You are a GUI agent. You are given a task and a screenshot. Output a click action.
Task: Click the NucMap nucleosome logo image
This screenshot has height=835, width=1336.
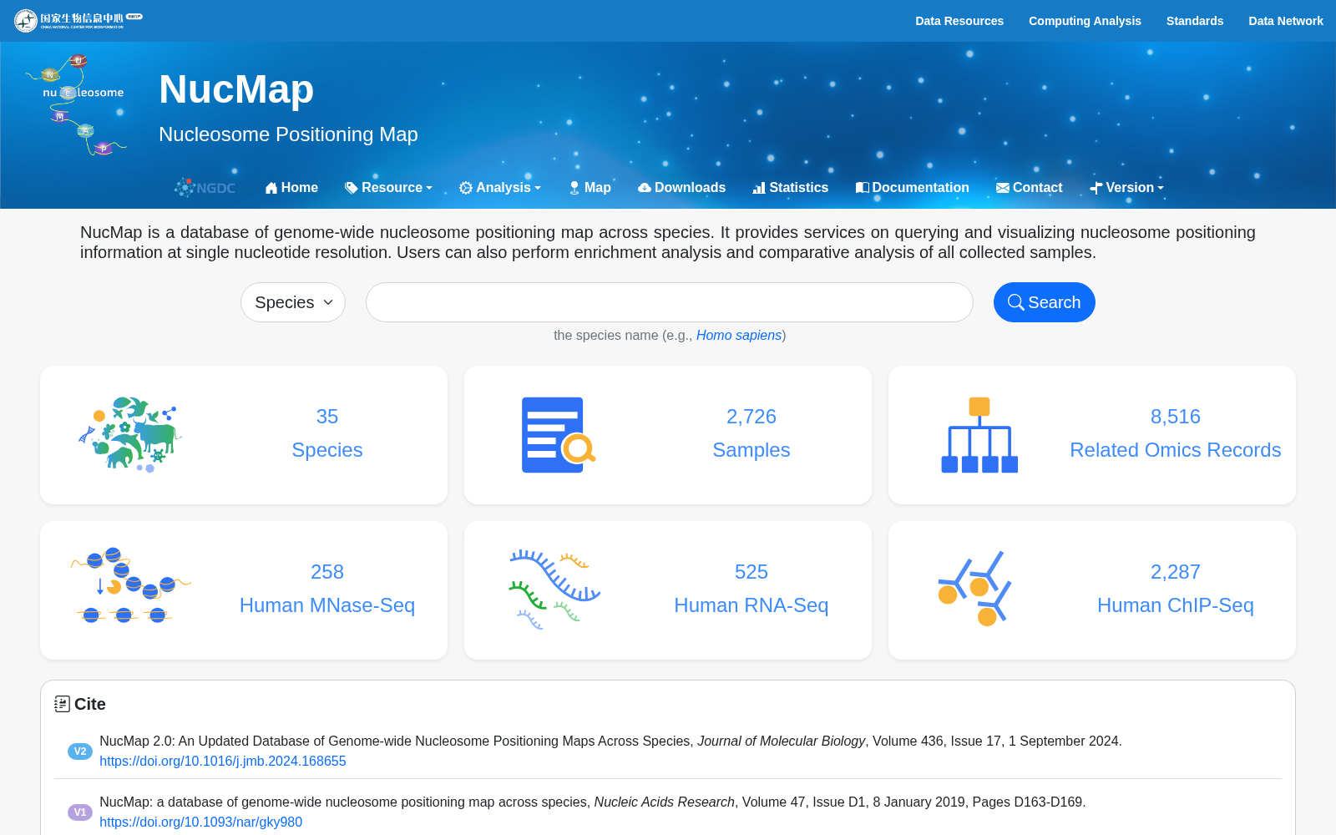pos(77,105)
